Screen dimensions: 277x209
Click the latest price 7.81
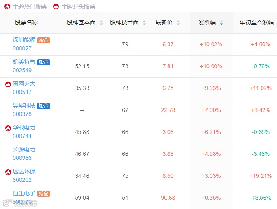tap(168, 66)
